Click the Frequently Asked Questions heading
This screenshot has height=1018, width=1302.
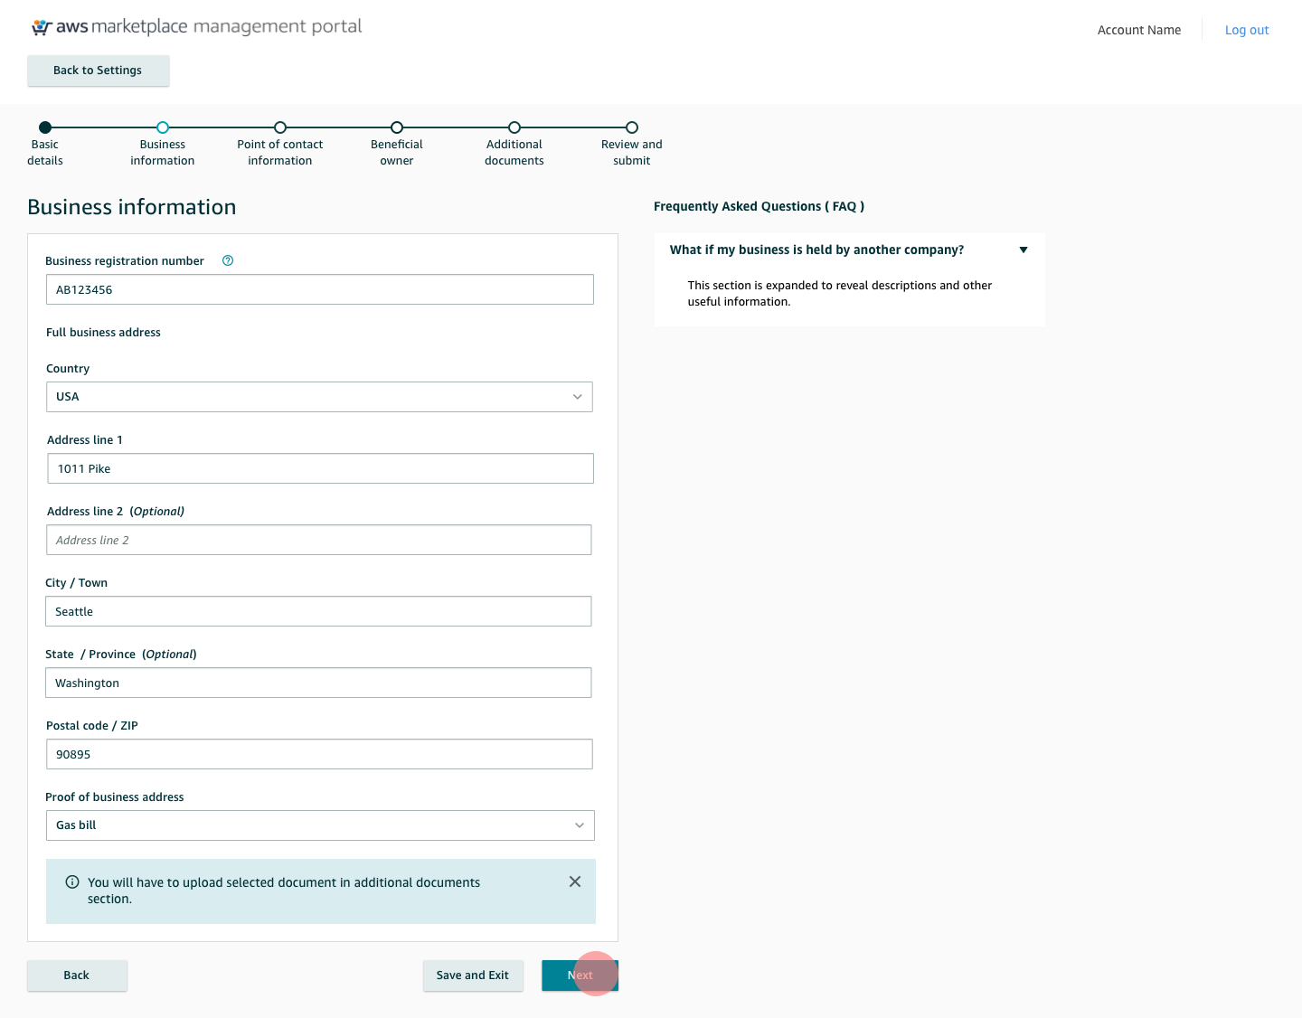click(x=759, y=206)
